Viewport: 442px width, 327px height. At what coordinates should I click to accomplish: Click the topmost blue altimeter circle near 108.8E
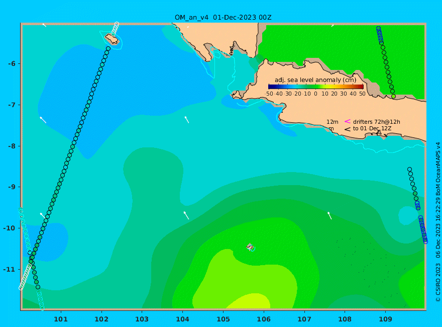point(378,28)
